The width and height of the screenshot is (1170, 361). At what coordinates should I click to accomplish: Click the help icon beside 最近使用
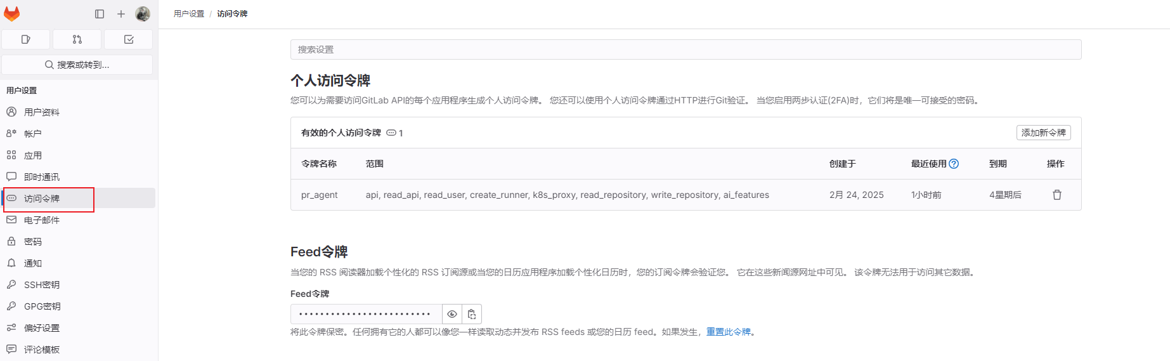point(954,164)
